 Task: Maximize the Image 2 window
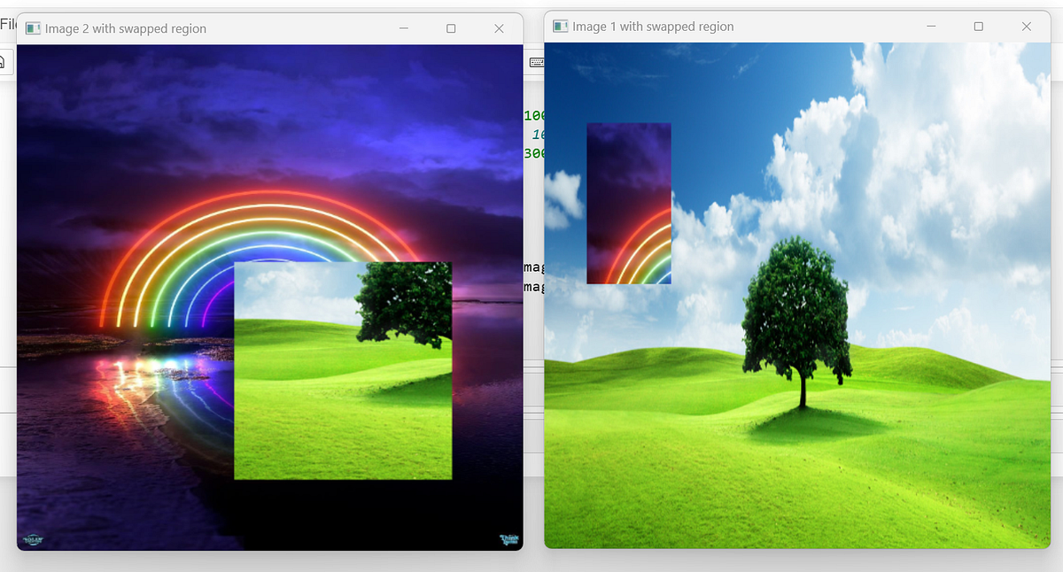[x=451, y=28]
